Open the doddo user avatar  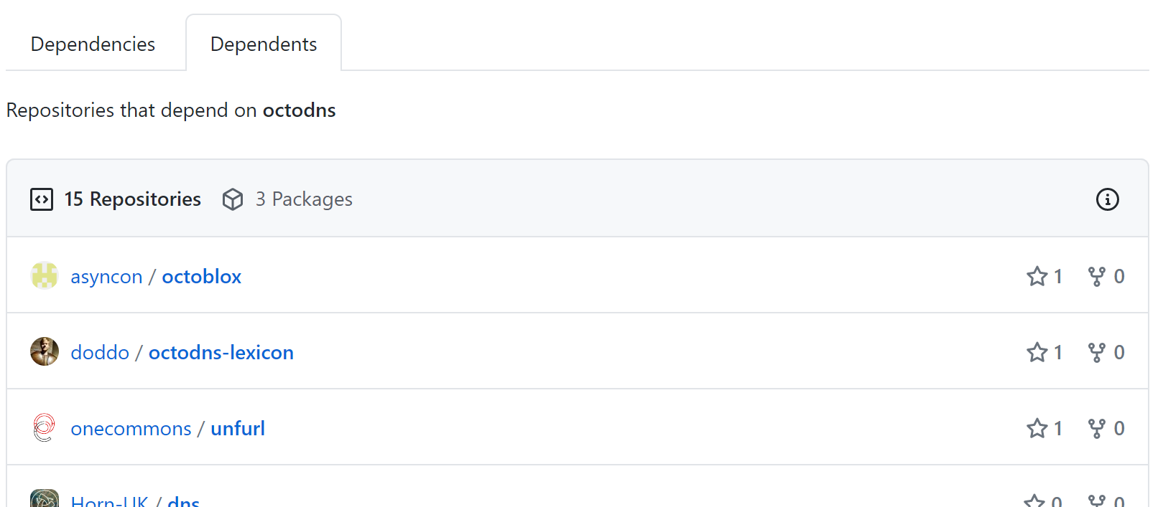coord(45,351)
